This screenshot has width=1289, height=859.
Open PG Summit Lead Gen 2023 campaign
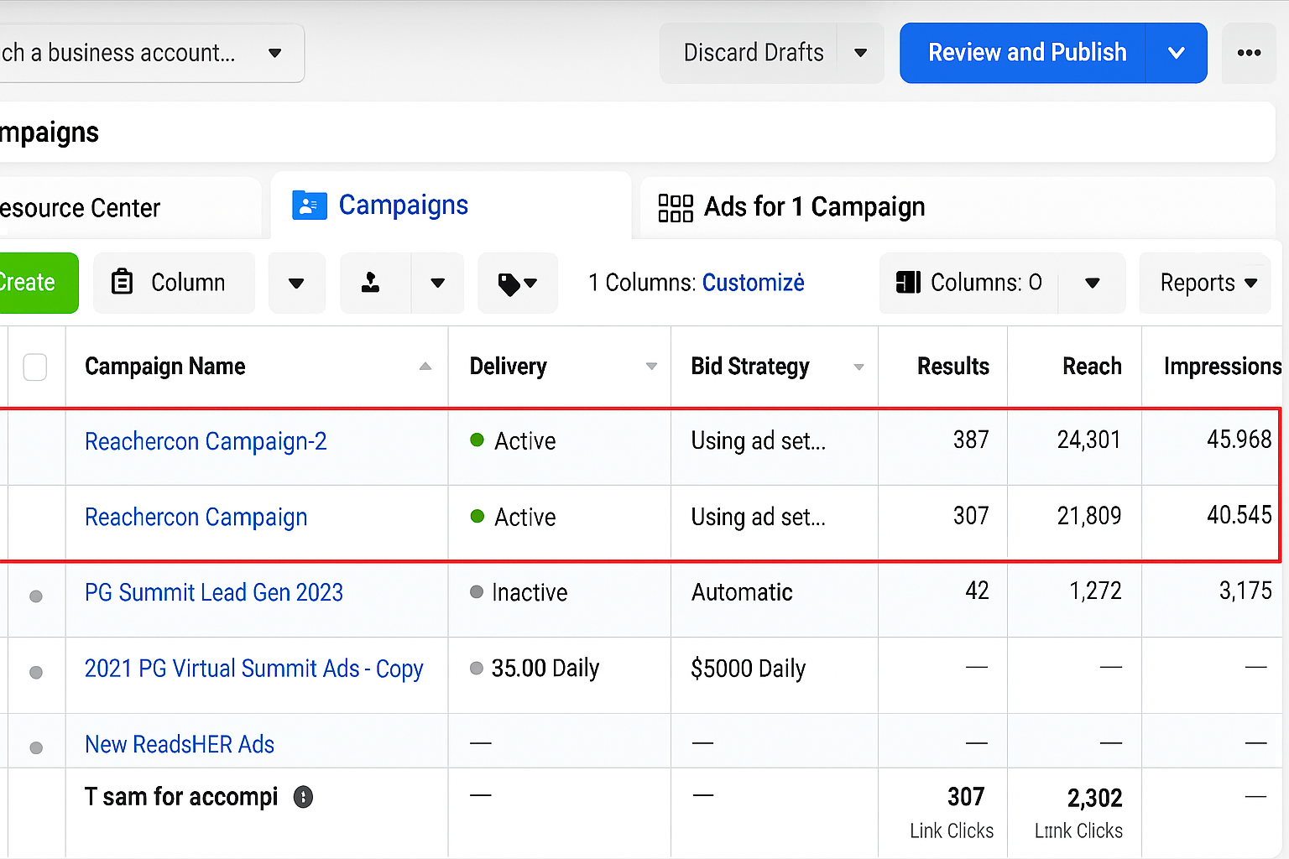tap(214, 592)
